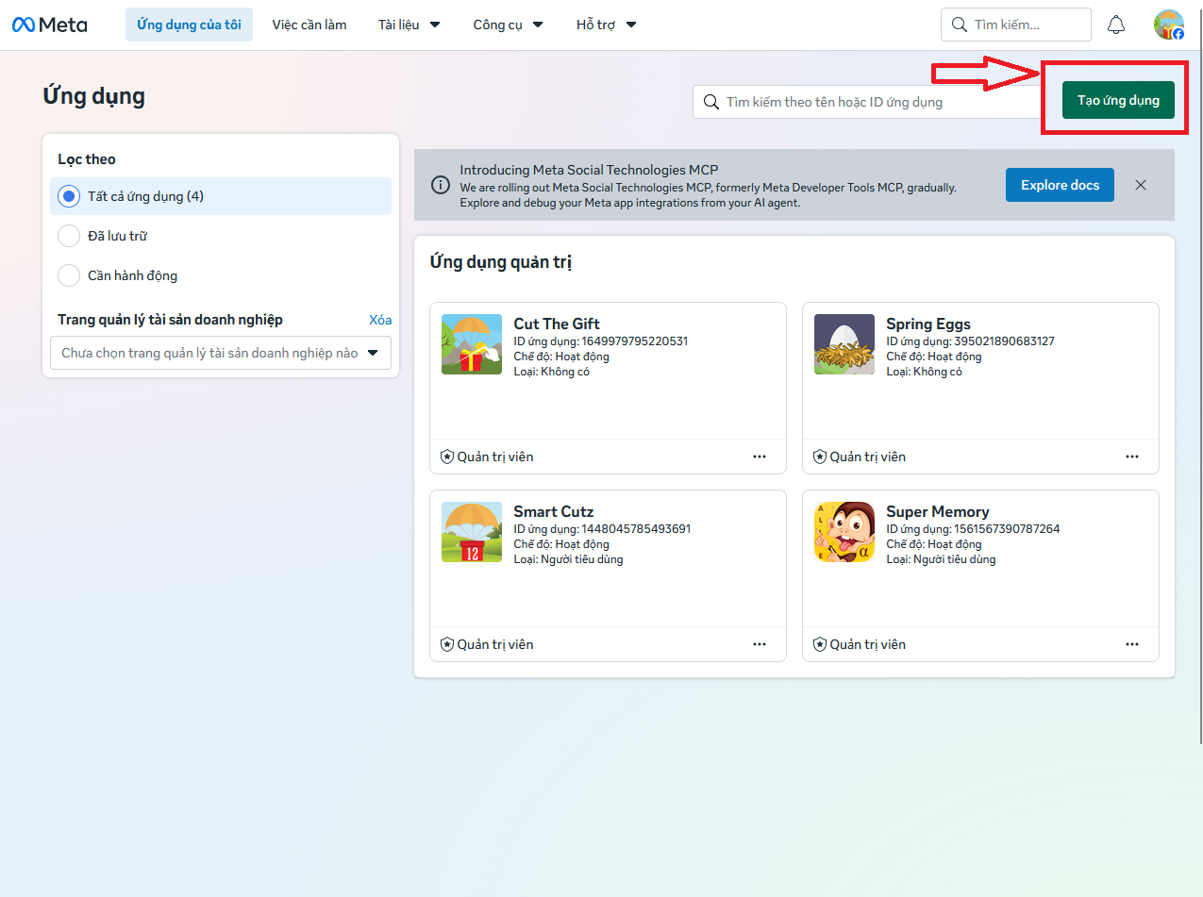Dismiss the Meta Social Technologies MCP banner

(x=1141, y=185)
